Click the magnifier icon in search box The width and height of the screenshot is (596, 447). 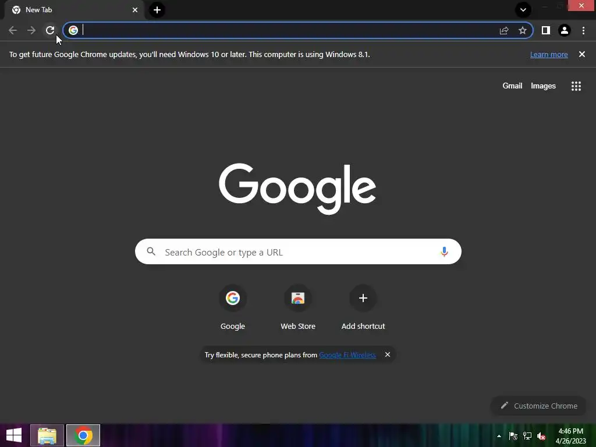pos(151,251)
